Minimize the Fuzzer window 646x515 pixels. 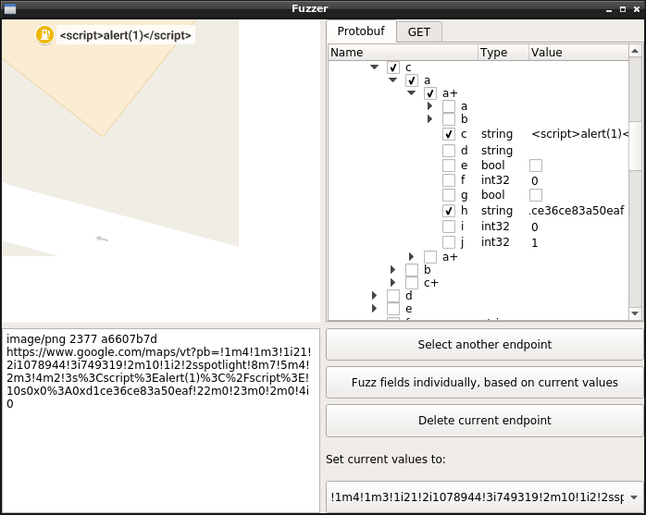[609, 9]
